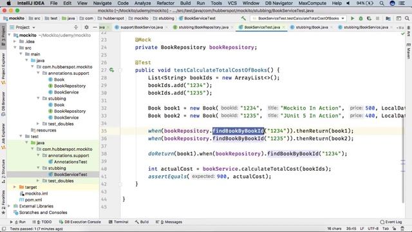Image resolution: width=412 pixels, height=232 pixels.
Task: Open the Analyze menu
Action: pos(142,3)
